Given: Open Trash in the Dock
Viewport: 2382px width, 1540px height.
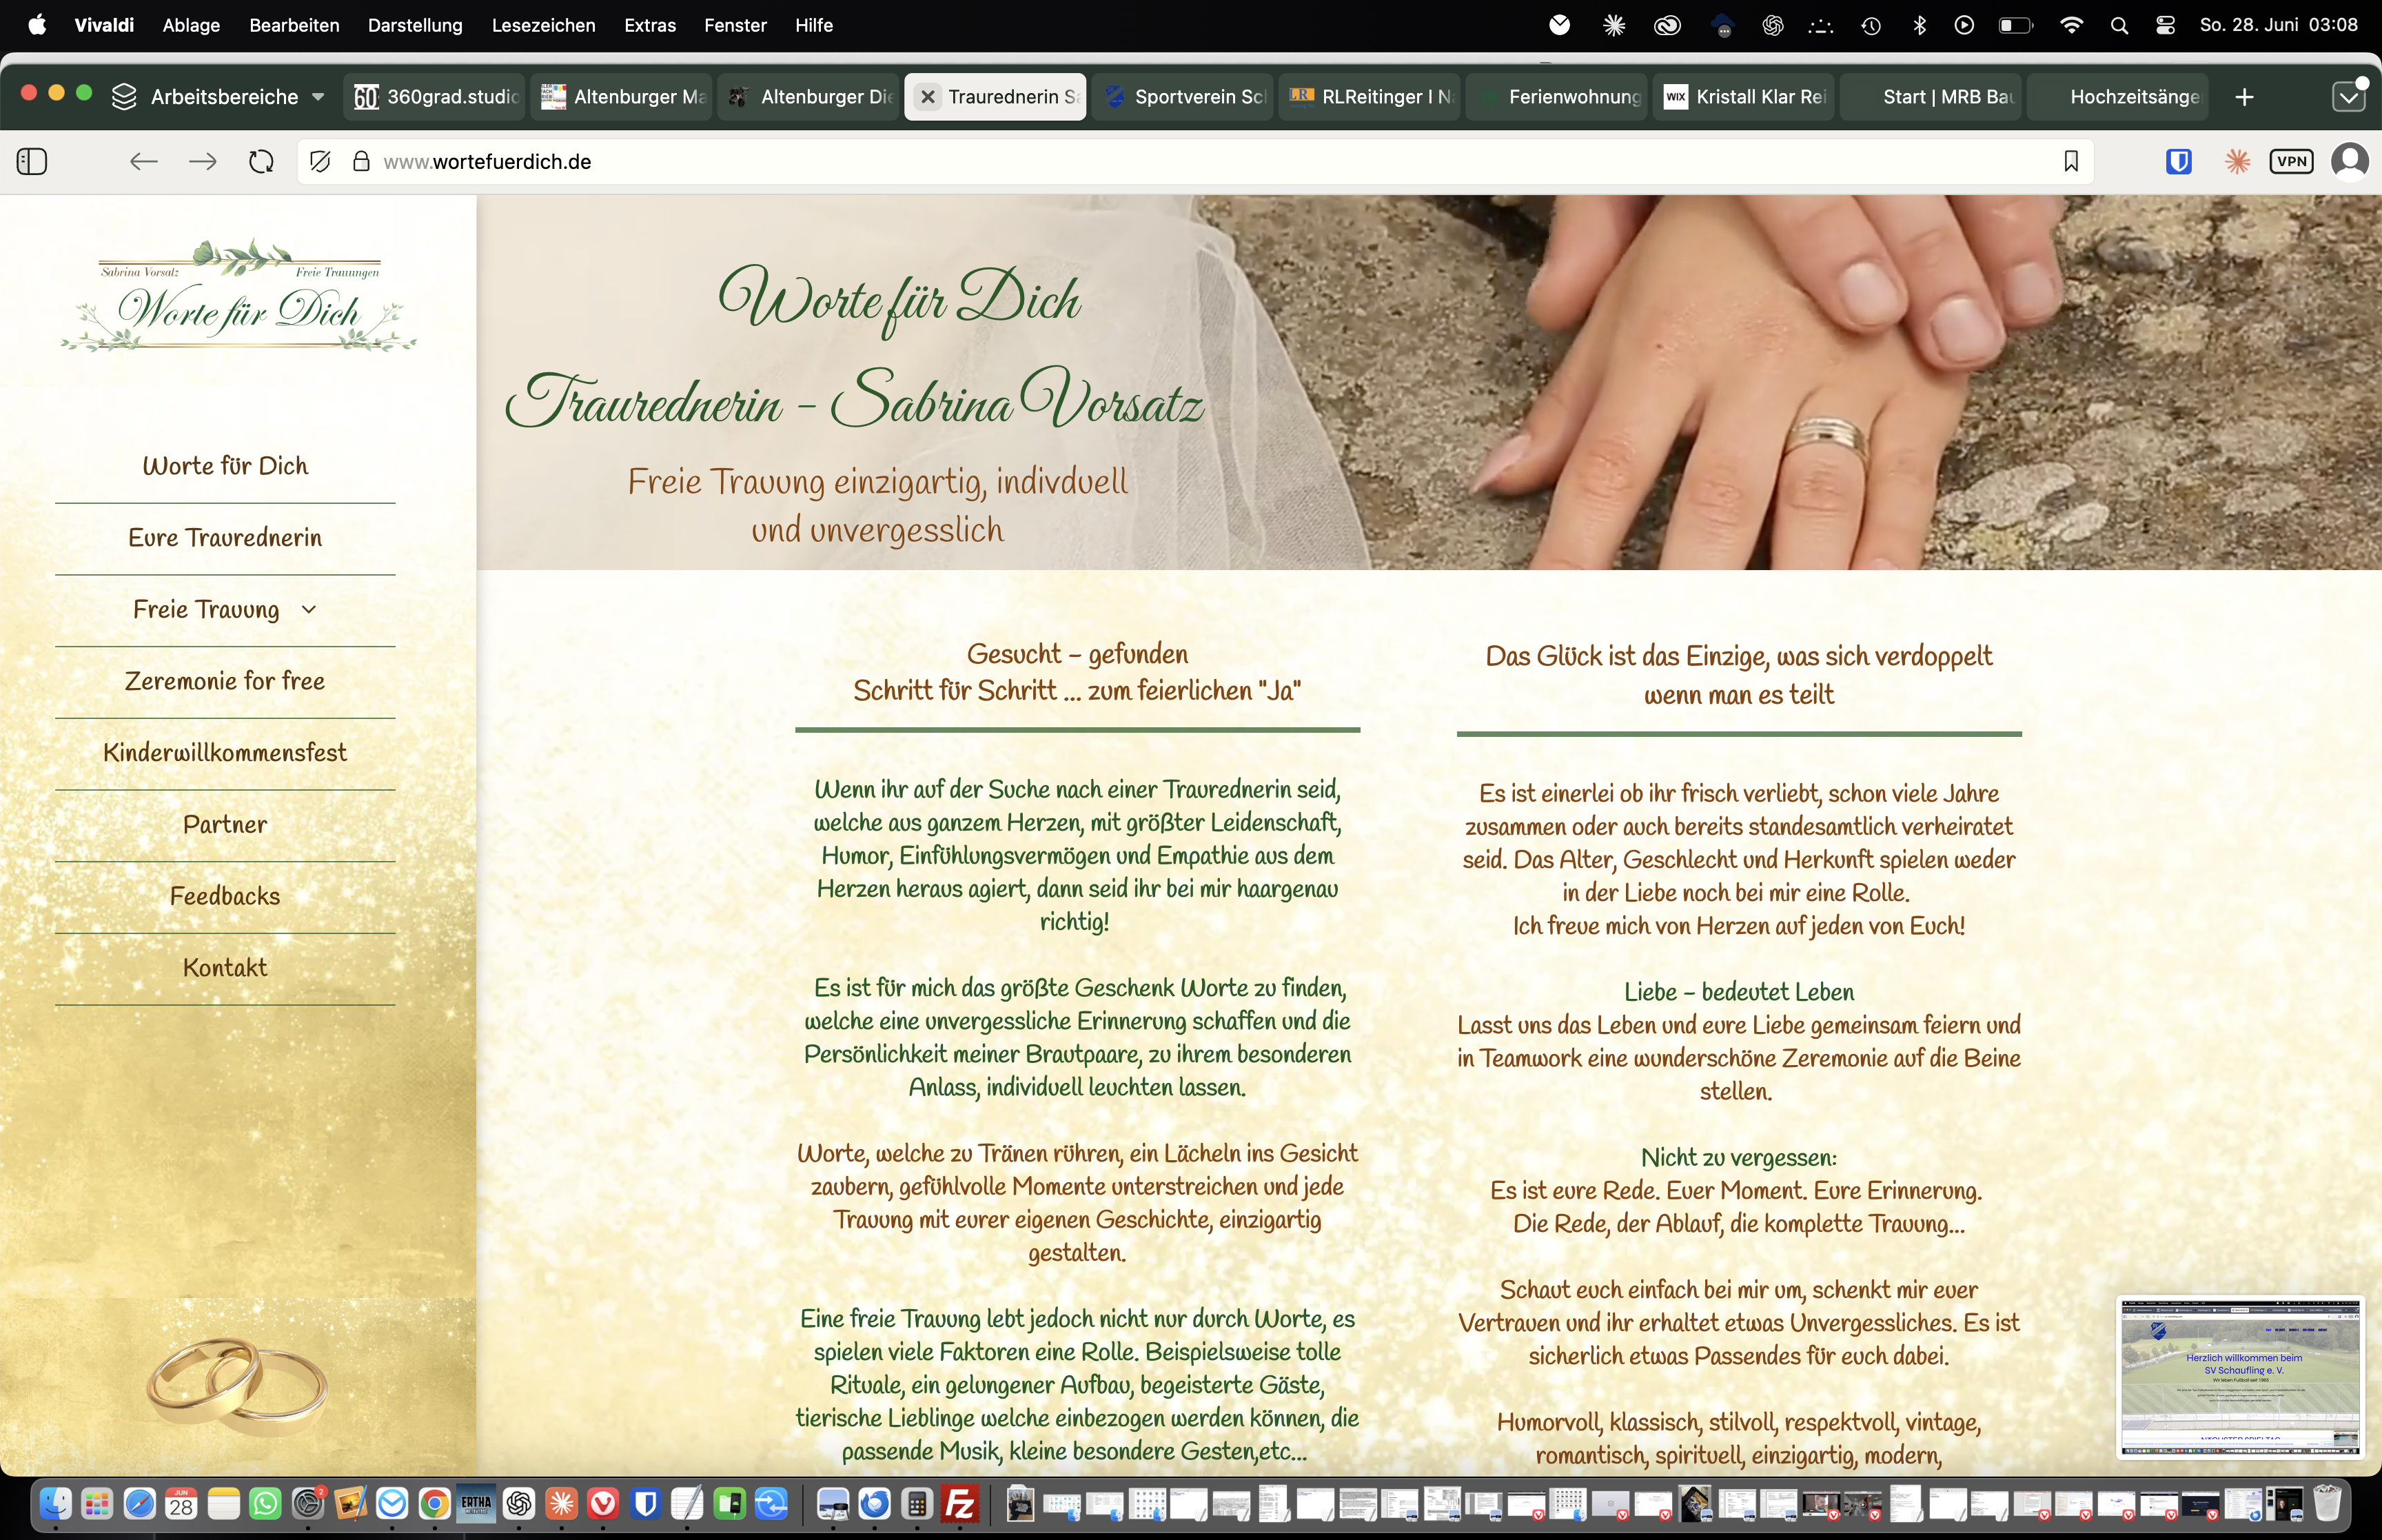Looking at the screenshot, I should 2328,1503.
